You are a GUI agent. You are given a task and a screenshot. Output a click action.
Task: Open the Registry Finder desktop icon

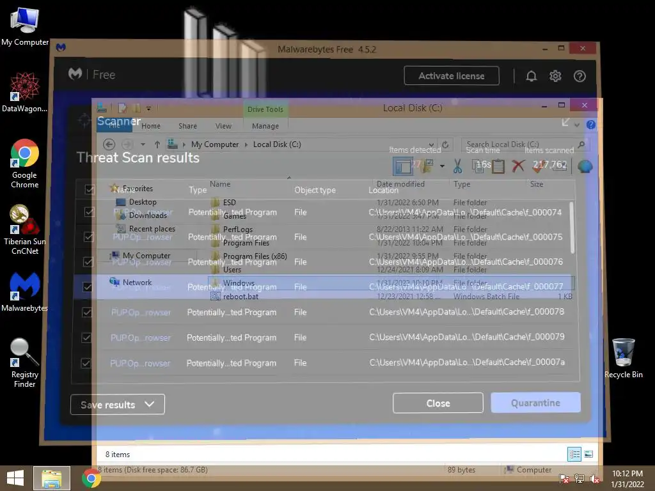pos(25,363)
